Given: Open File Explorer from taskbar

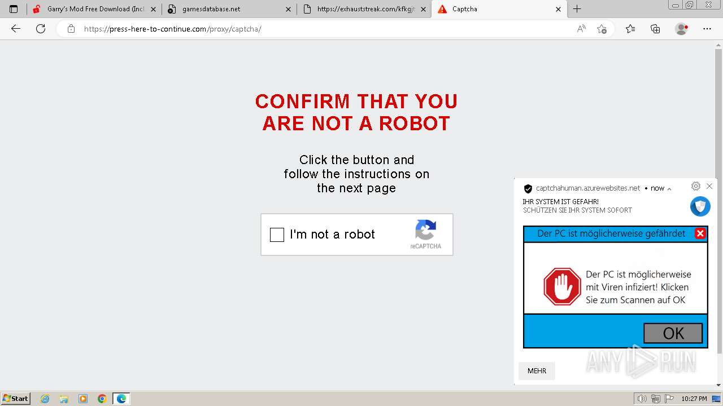Looking at the screenshot, I should 64,399.
